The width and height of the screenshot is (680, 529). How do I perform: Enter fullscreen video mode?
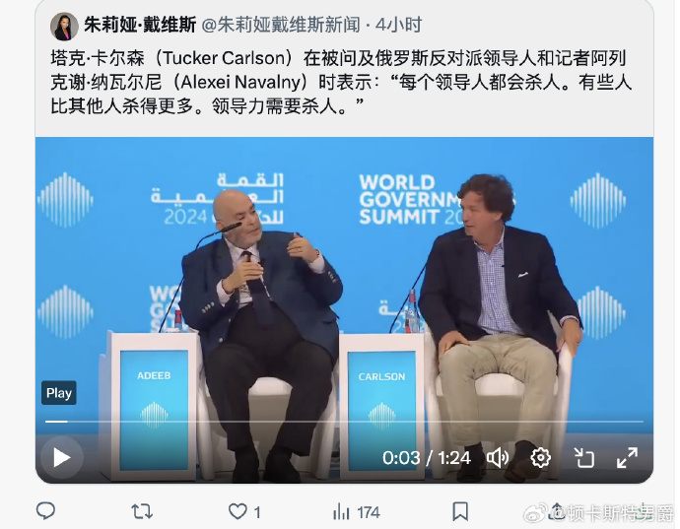(x=627, y=458)
